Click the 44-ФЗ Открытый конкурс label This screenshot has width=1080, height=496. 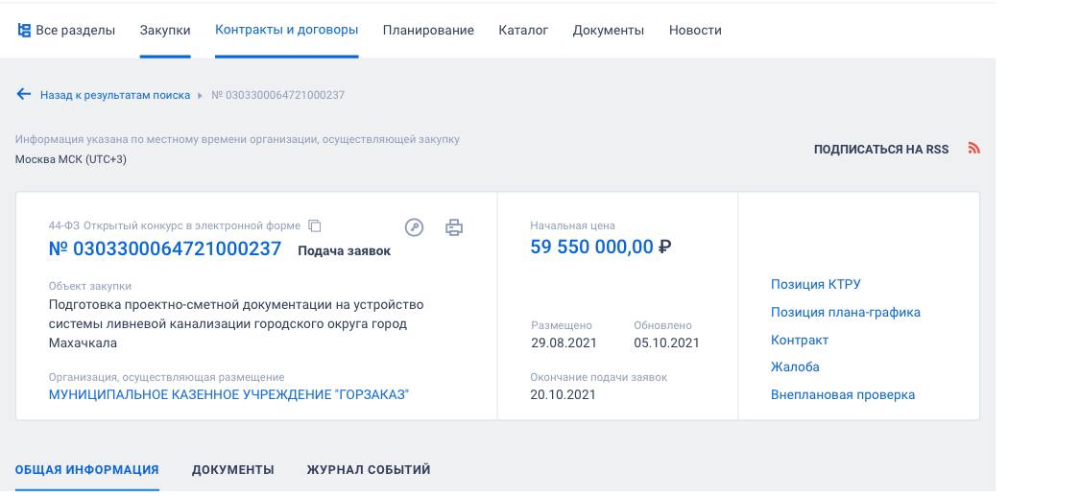click(175, 225)
